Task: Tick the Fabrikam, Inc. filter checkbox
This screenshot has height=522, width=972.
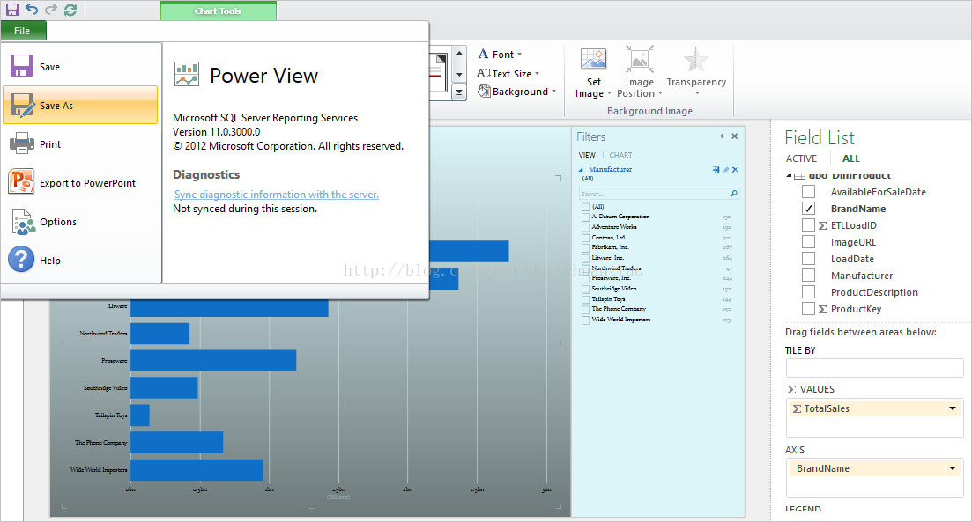Action: 585,247
